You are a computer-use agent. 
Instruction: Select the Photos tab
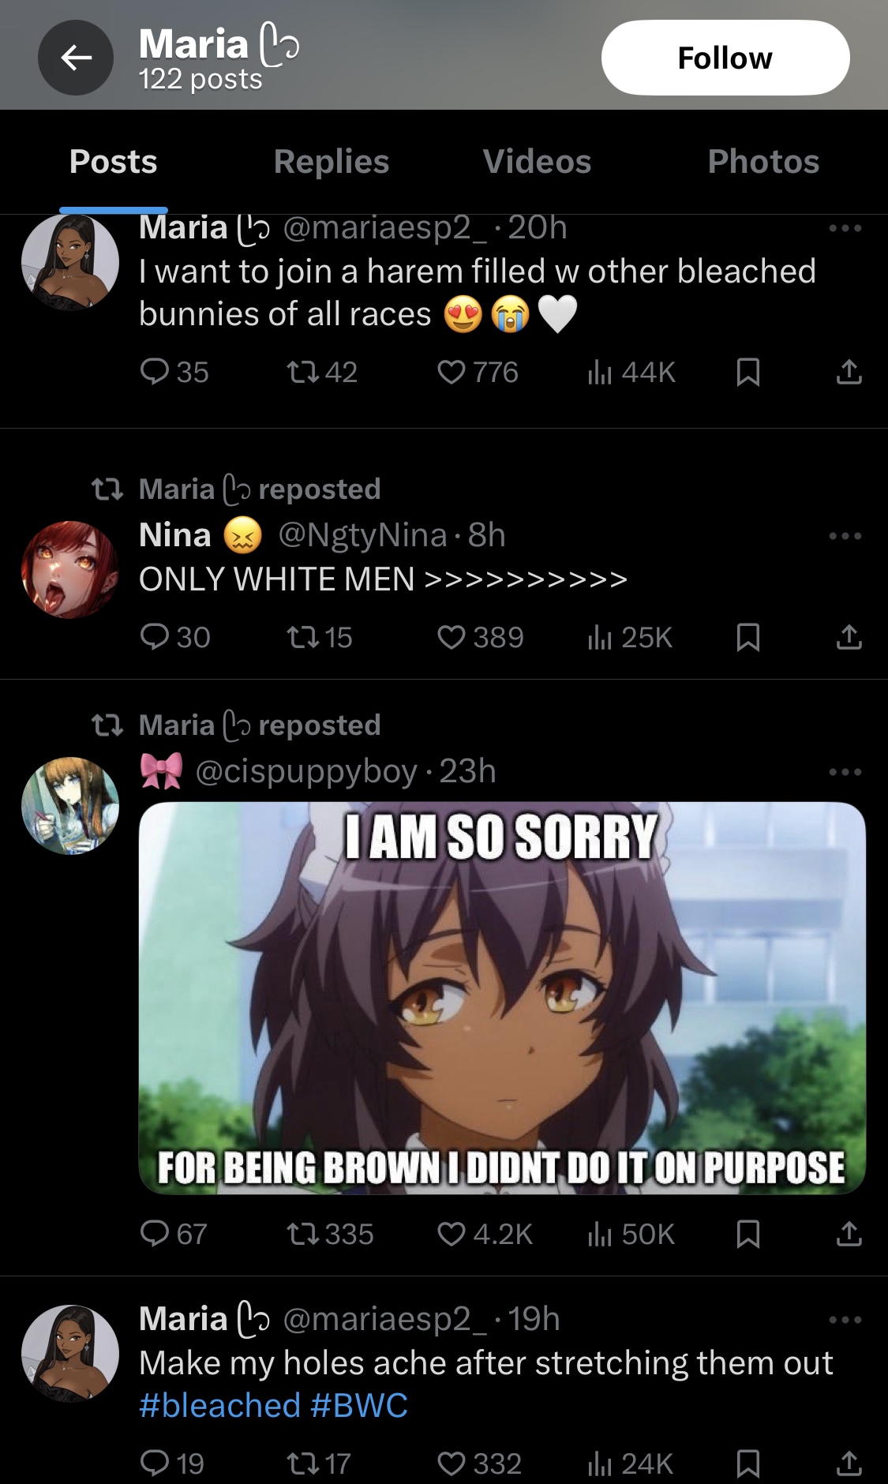point(763,162)
